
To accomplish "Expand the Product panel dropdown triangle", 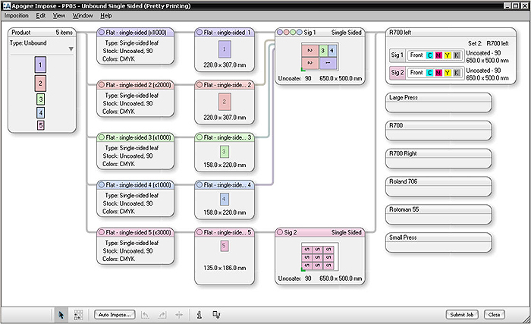I will click(71, 50).
